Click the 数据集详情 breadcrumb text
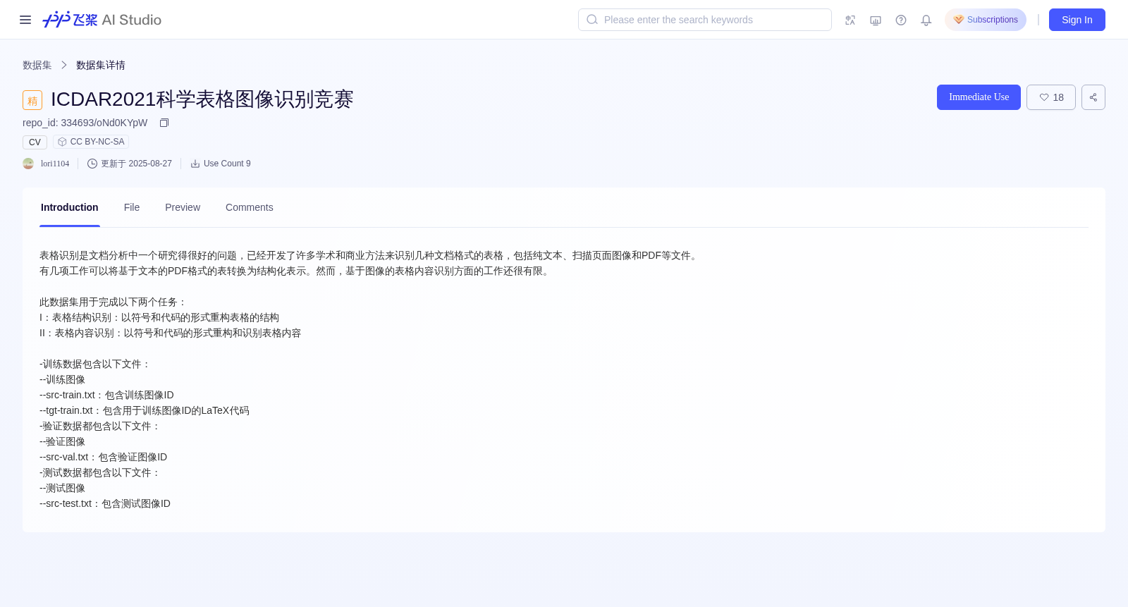This screenshot has width=1128, height=607. [x=101, y=65]
